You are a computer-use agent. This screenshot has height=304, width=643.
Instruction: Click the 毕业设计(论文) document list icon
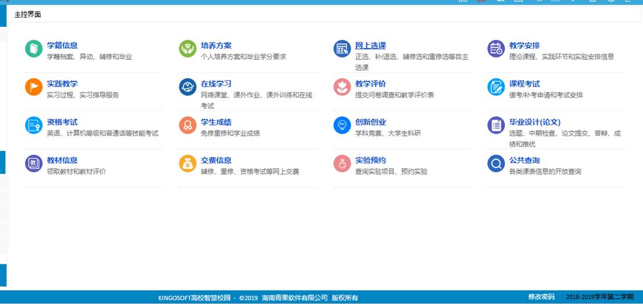click(496, 125)
